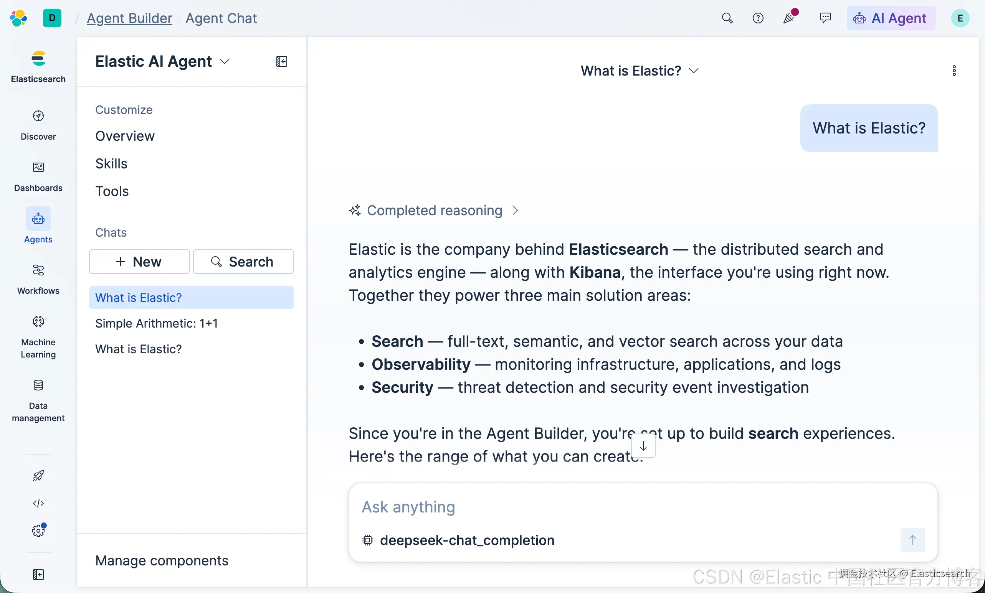
Task: Open Manage components
Action: [x=162, y=560]
